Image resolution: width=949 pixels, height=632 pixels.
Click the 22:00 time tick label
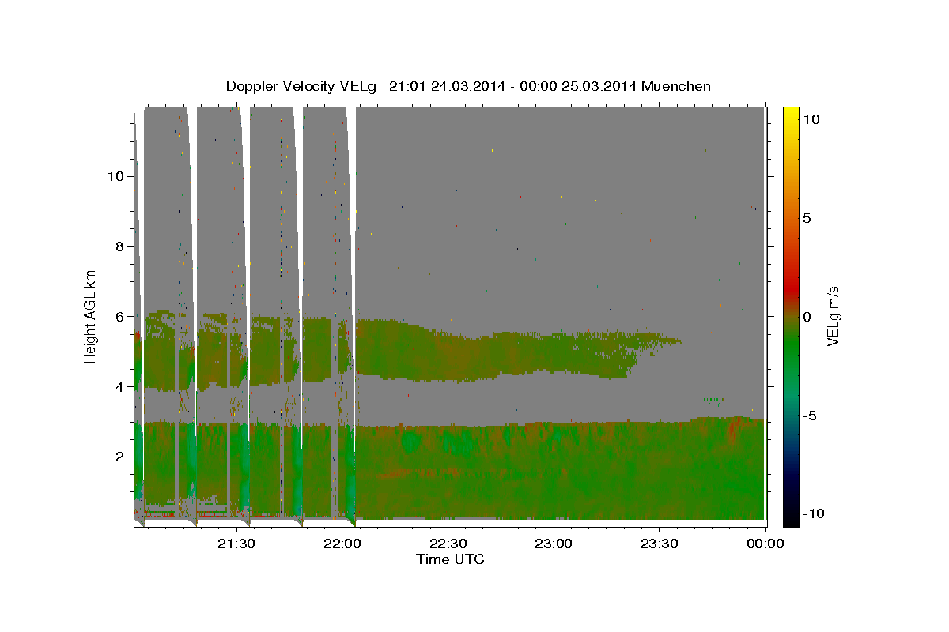tap(342, 544)
